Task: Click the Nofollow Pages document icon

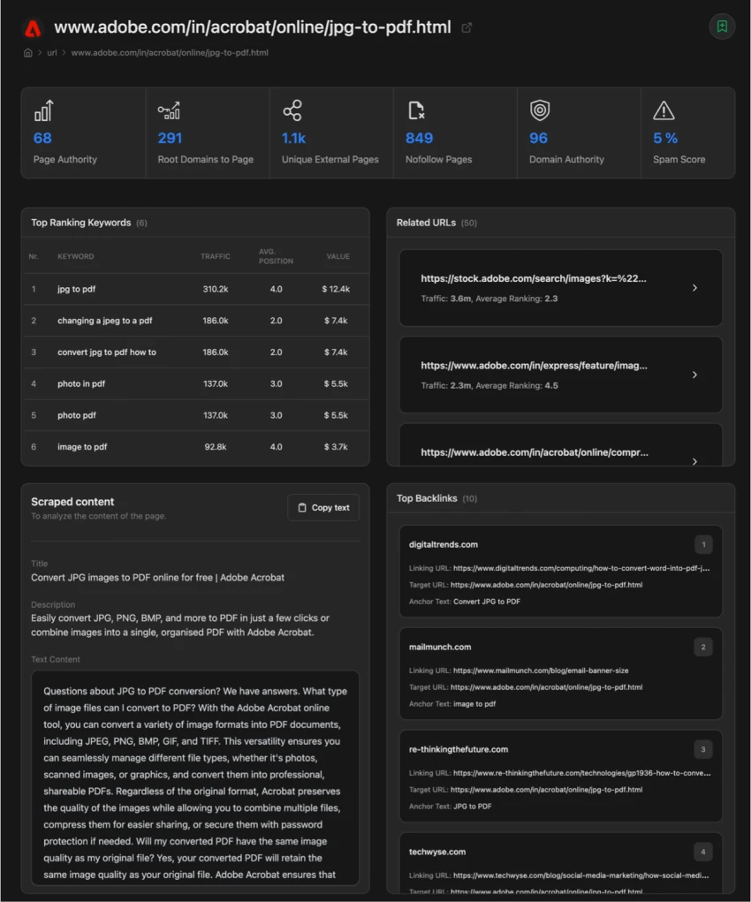Action: tap(416, 110)
